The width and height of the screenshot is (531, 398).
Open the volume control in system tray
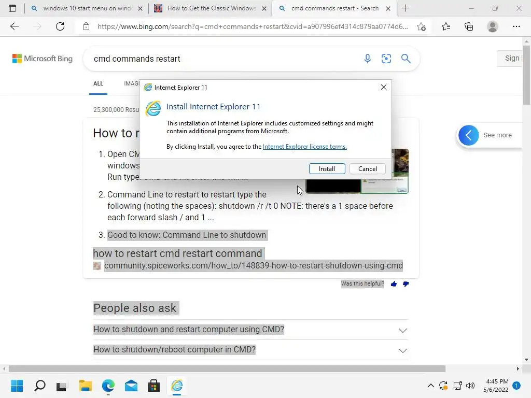470,386
